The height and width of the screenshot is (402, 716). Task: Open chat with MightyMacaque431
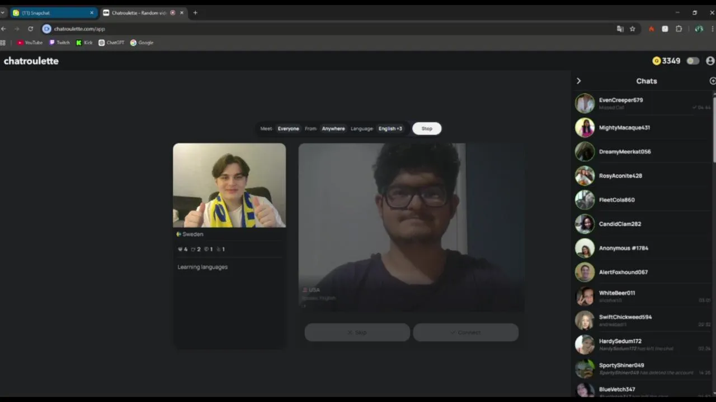tap(643, 127)
